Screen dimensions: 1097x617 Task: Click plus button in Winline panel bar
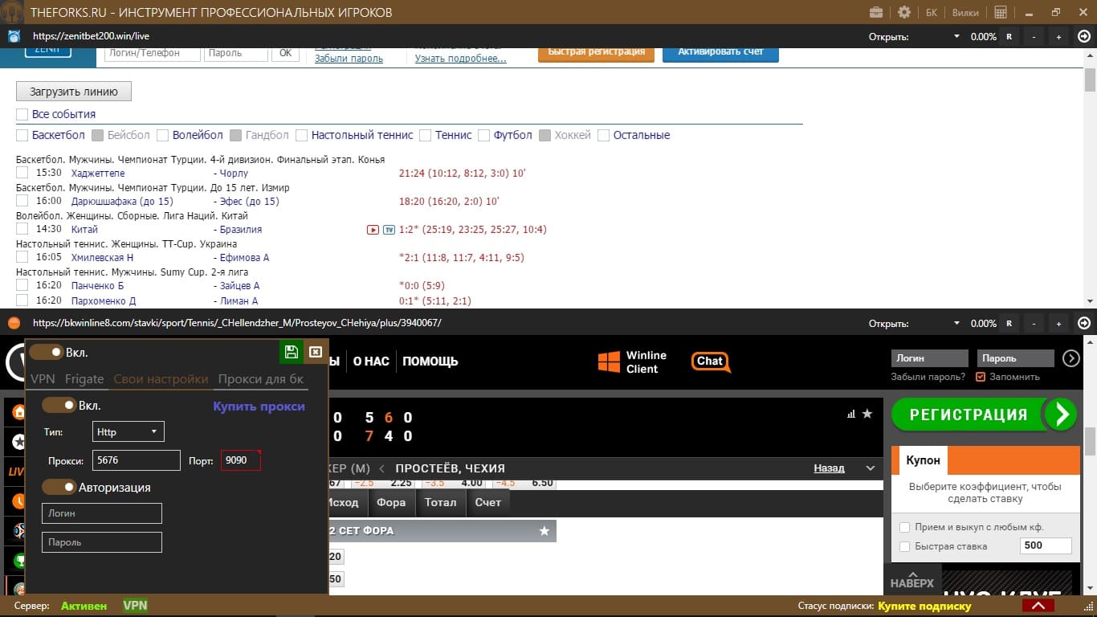(1058, 323)
